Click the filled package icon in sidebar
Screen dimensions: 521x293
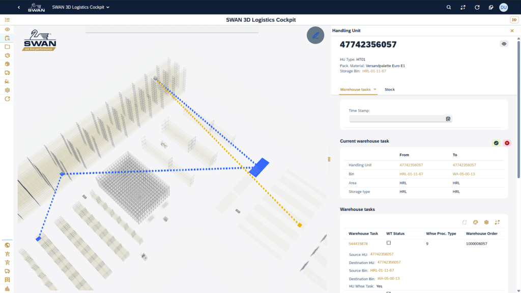pos(7,64)
